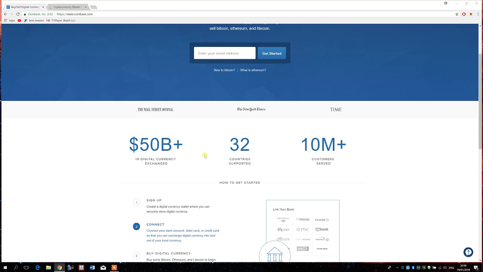Viewport: 483px width, 272px height.
Task: Click the '10M+' statistic text
Action: [x=323, y=145]
